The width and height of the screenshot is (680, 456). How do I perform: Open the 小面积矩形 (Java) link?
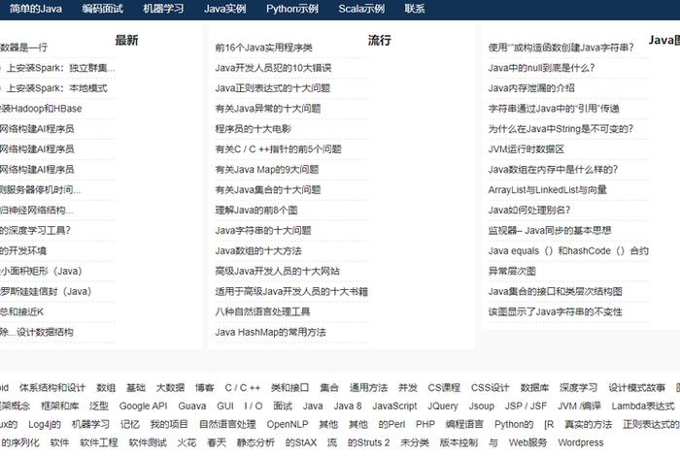click(x=41, y=272)
